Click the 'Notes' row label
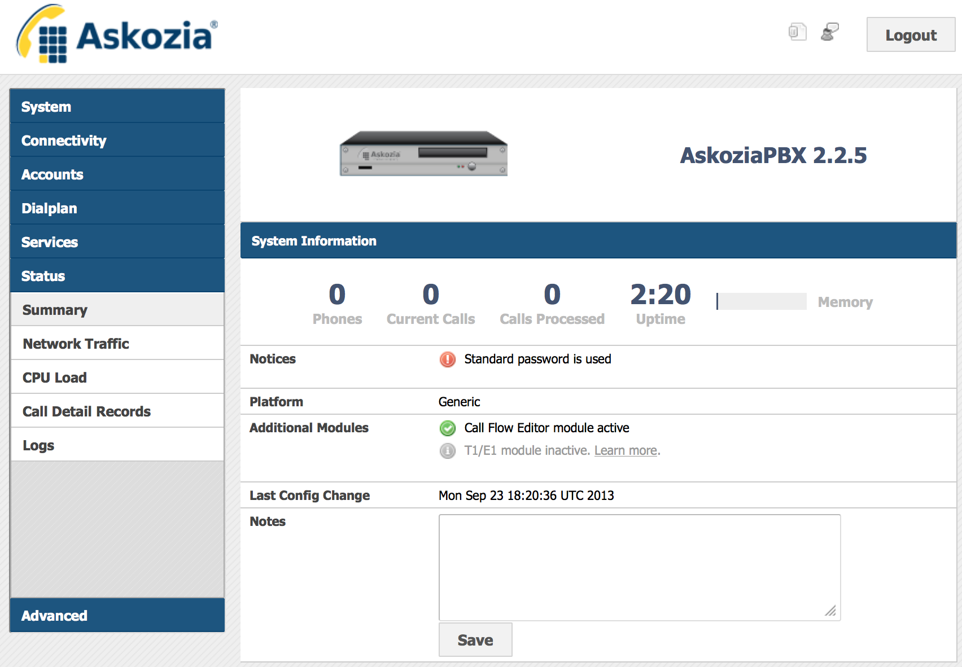The image size is (962, 667). [x=268, y=521]
